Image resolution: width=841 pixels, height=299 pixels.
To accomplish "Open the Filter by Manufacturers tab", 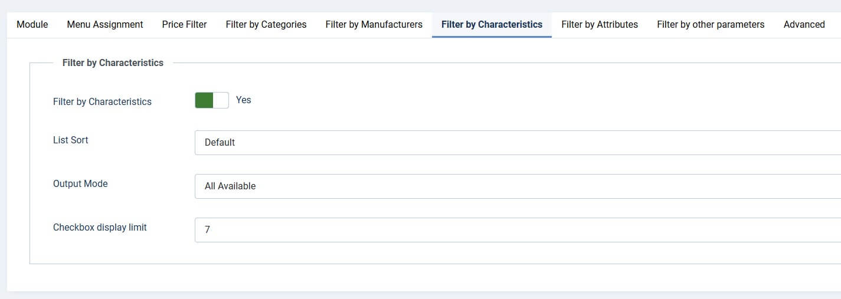I will 374,25.
